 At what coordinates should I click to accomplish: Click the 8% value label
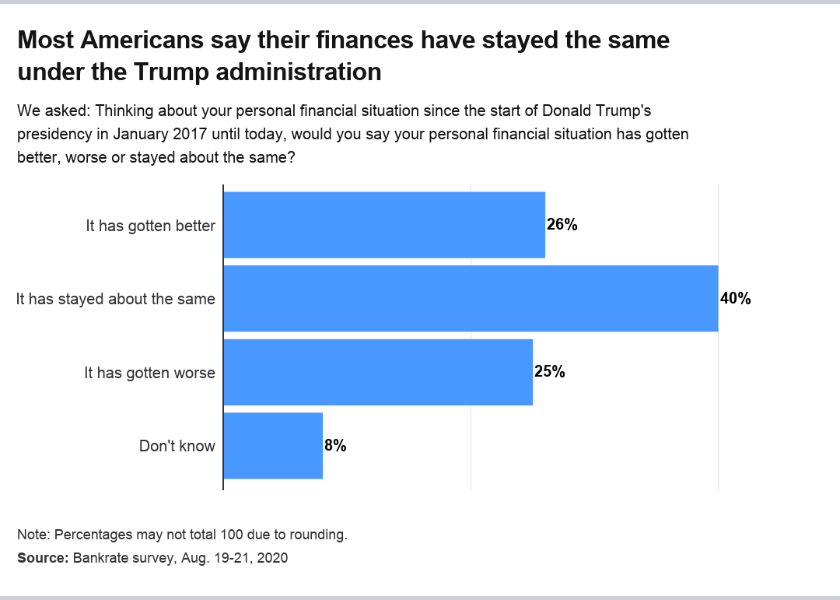click(335, 446)
